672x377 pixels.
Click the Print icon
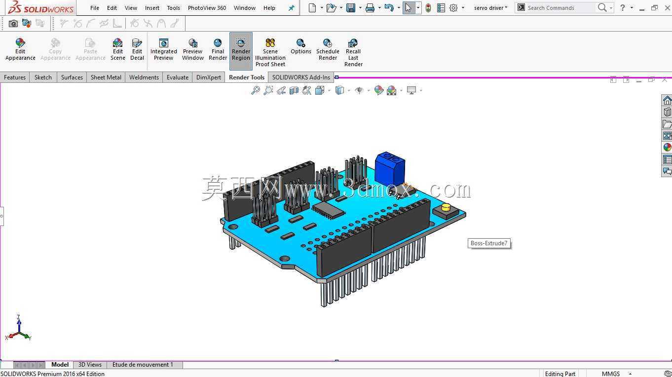click(370, 8)
